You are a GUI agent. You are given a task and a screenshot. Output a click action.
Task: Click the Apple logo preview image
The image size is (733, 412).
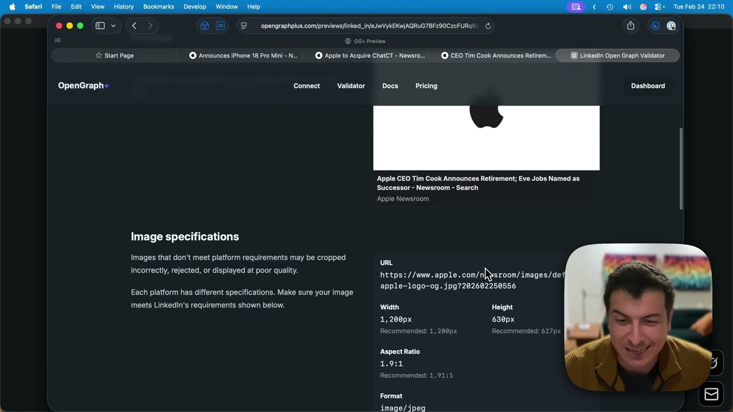coord(486,138)
